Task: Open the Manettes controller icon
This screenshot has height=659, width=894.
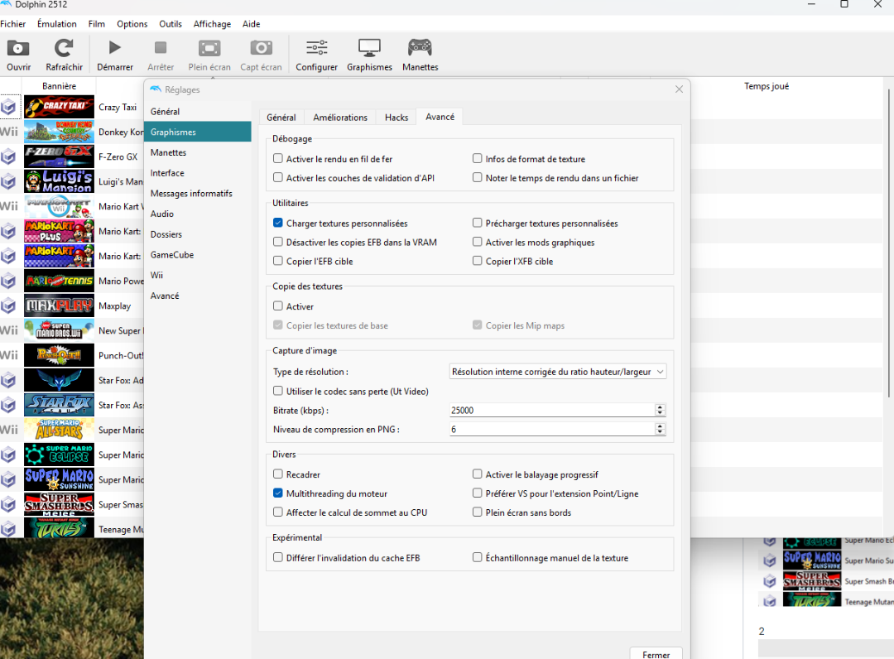Action: [x=420, y=49]
